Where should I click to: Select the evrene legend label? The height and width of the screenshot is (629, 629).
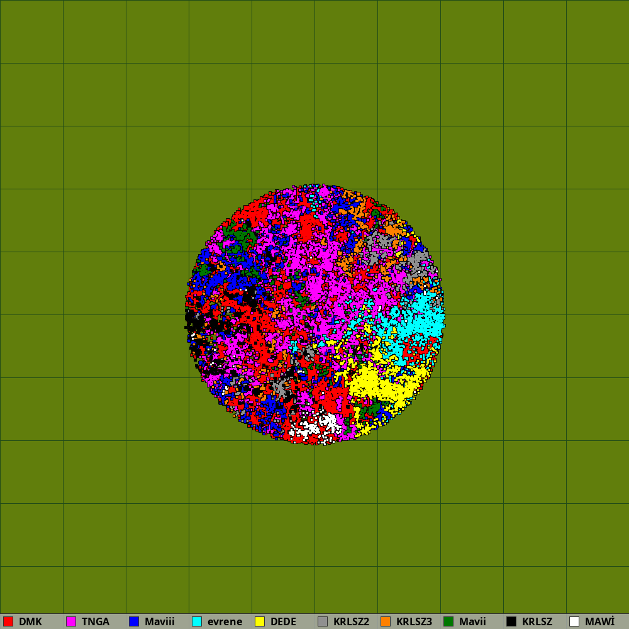click(x=225, y=622)
